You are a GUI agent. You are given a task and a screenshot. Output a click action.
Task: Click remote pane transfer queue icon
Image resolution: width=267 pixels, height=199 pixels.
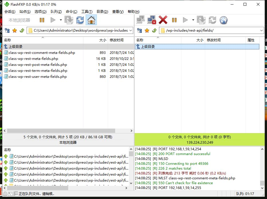[x=201, y=20]
